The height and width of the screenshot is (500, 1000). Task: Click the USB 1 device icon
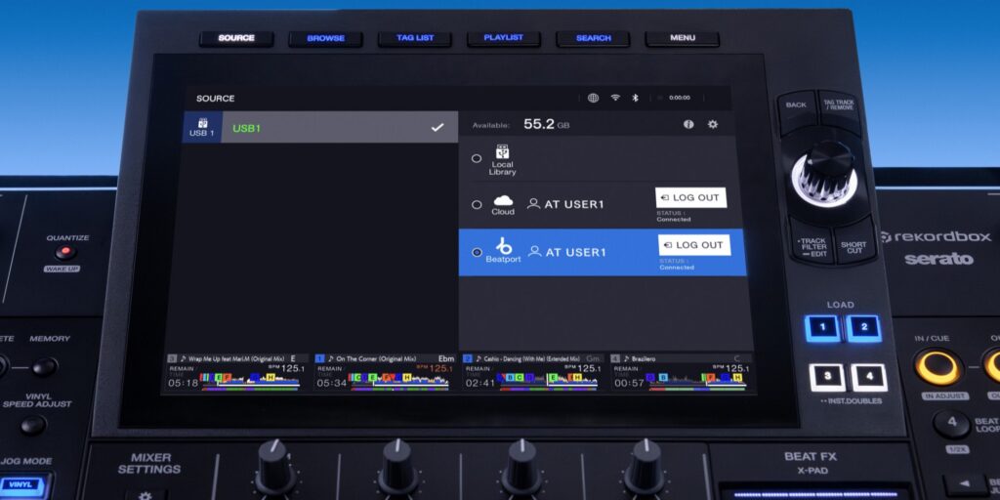point(202,127)
